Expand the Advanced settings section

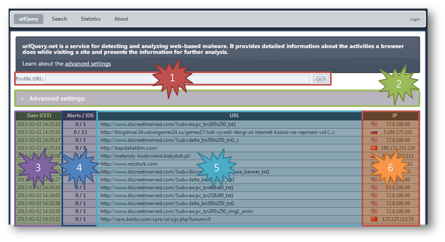coord(217,99)
